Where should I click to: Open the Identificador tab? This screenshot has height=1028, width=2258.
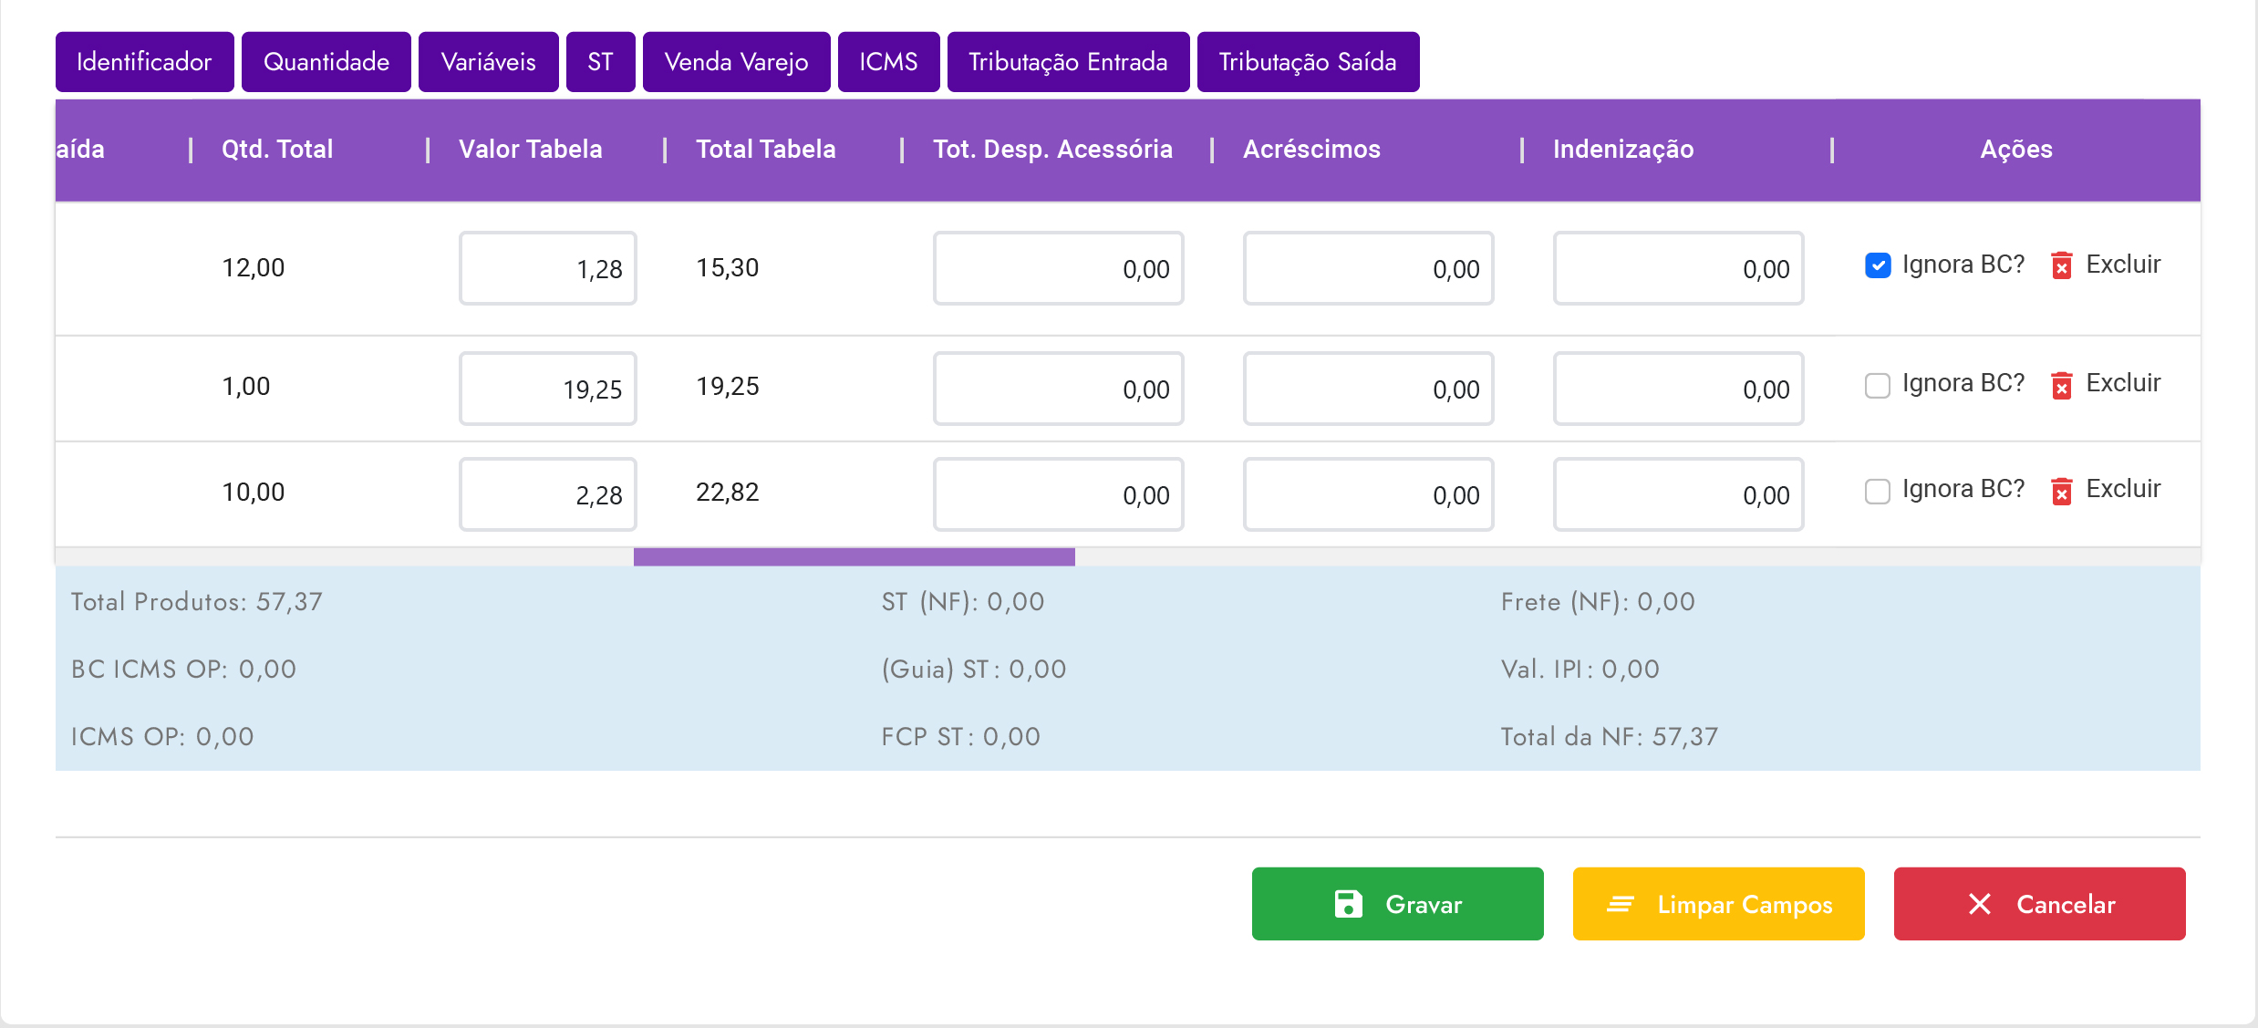pyautogui.click(x=144, y=62)
